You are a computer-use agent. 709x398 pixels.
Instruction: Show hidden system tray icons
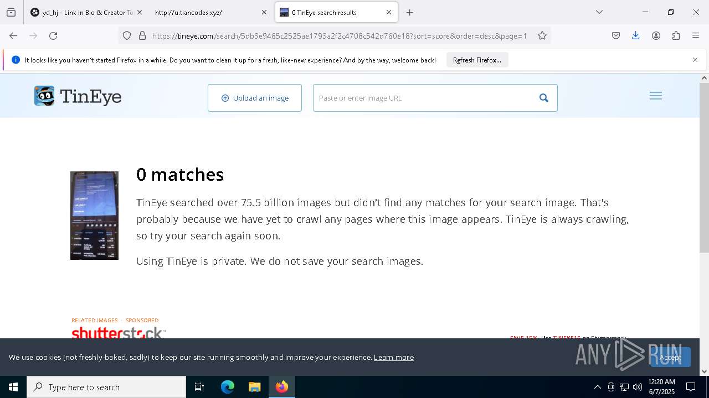[x=597, y=387]
